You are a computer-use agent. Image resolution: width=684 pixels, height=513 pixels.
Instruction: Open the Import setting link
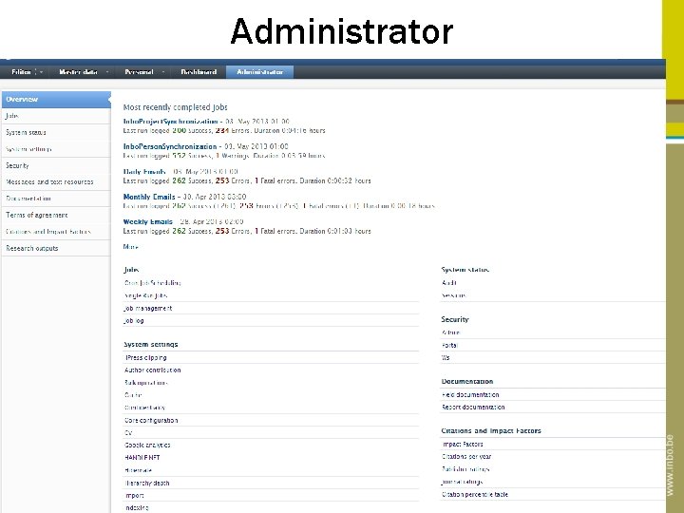pyautogui.click(x=134, y=496)
